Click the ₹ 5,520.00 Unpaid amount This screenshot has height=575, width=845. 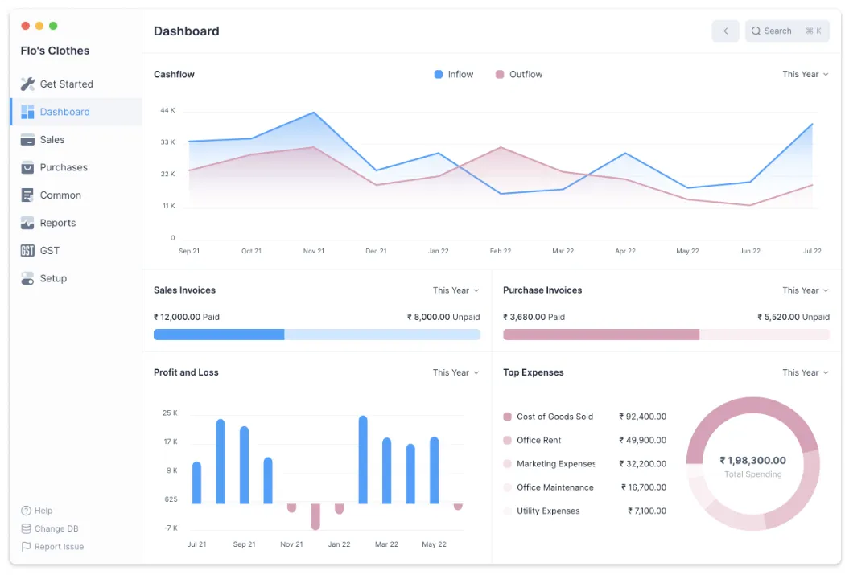pyautogui.click(x=793, y=317)
